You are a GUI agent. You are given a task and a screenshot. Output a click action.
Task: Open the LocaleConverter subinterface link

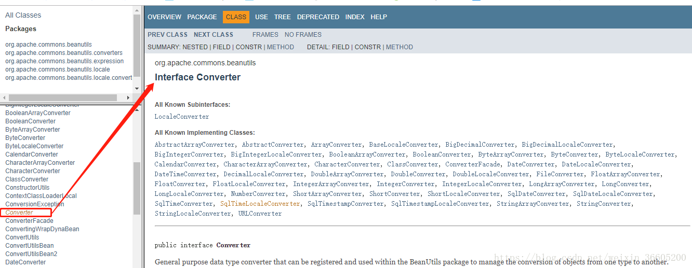[x=182, y=117]
